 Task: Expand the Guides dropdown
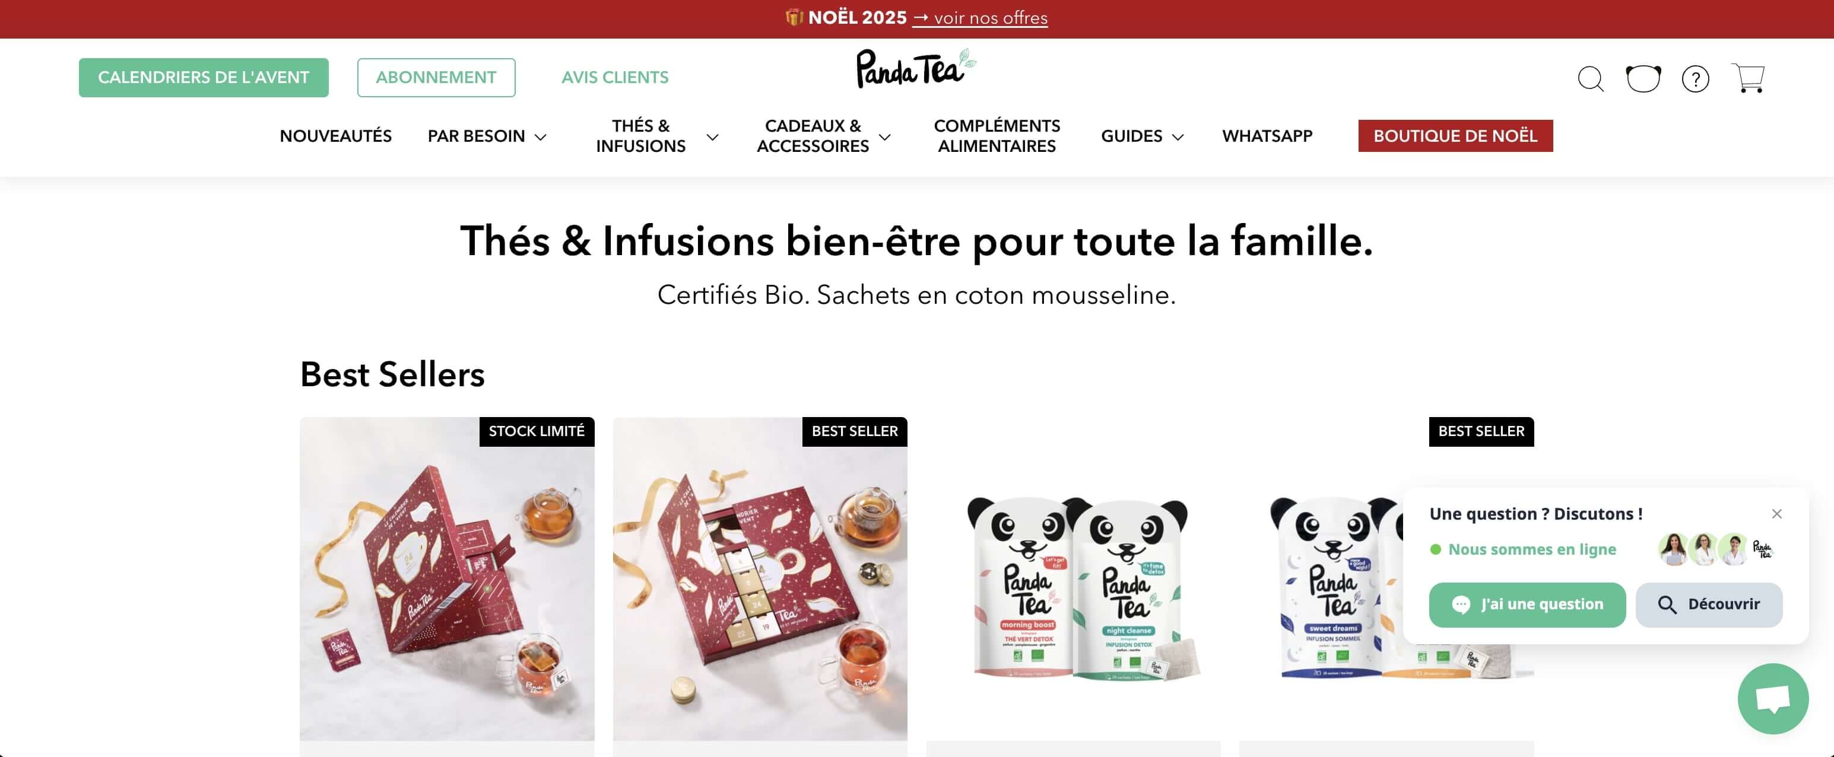(1142, 136)
